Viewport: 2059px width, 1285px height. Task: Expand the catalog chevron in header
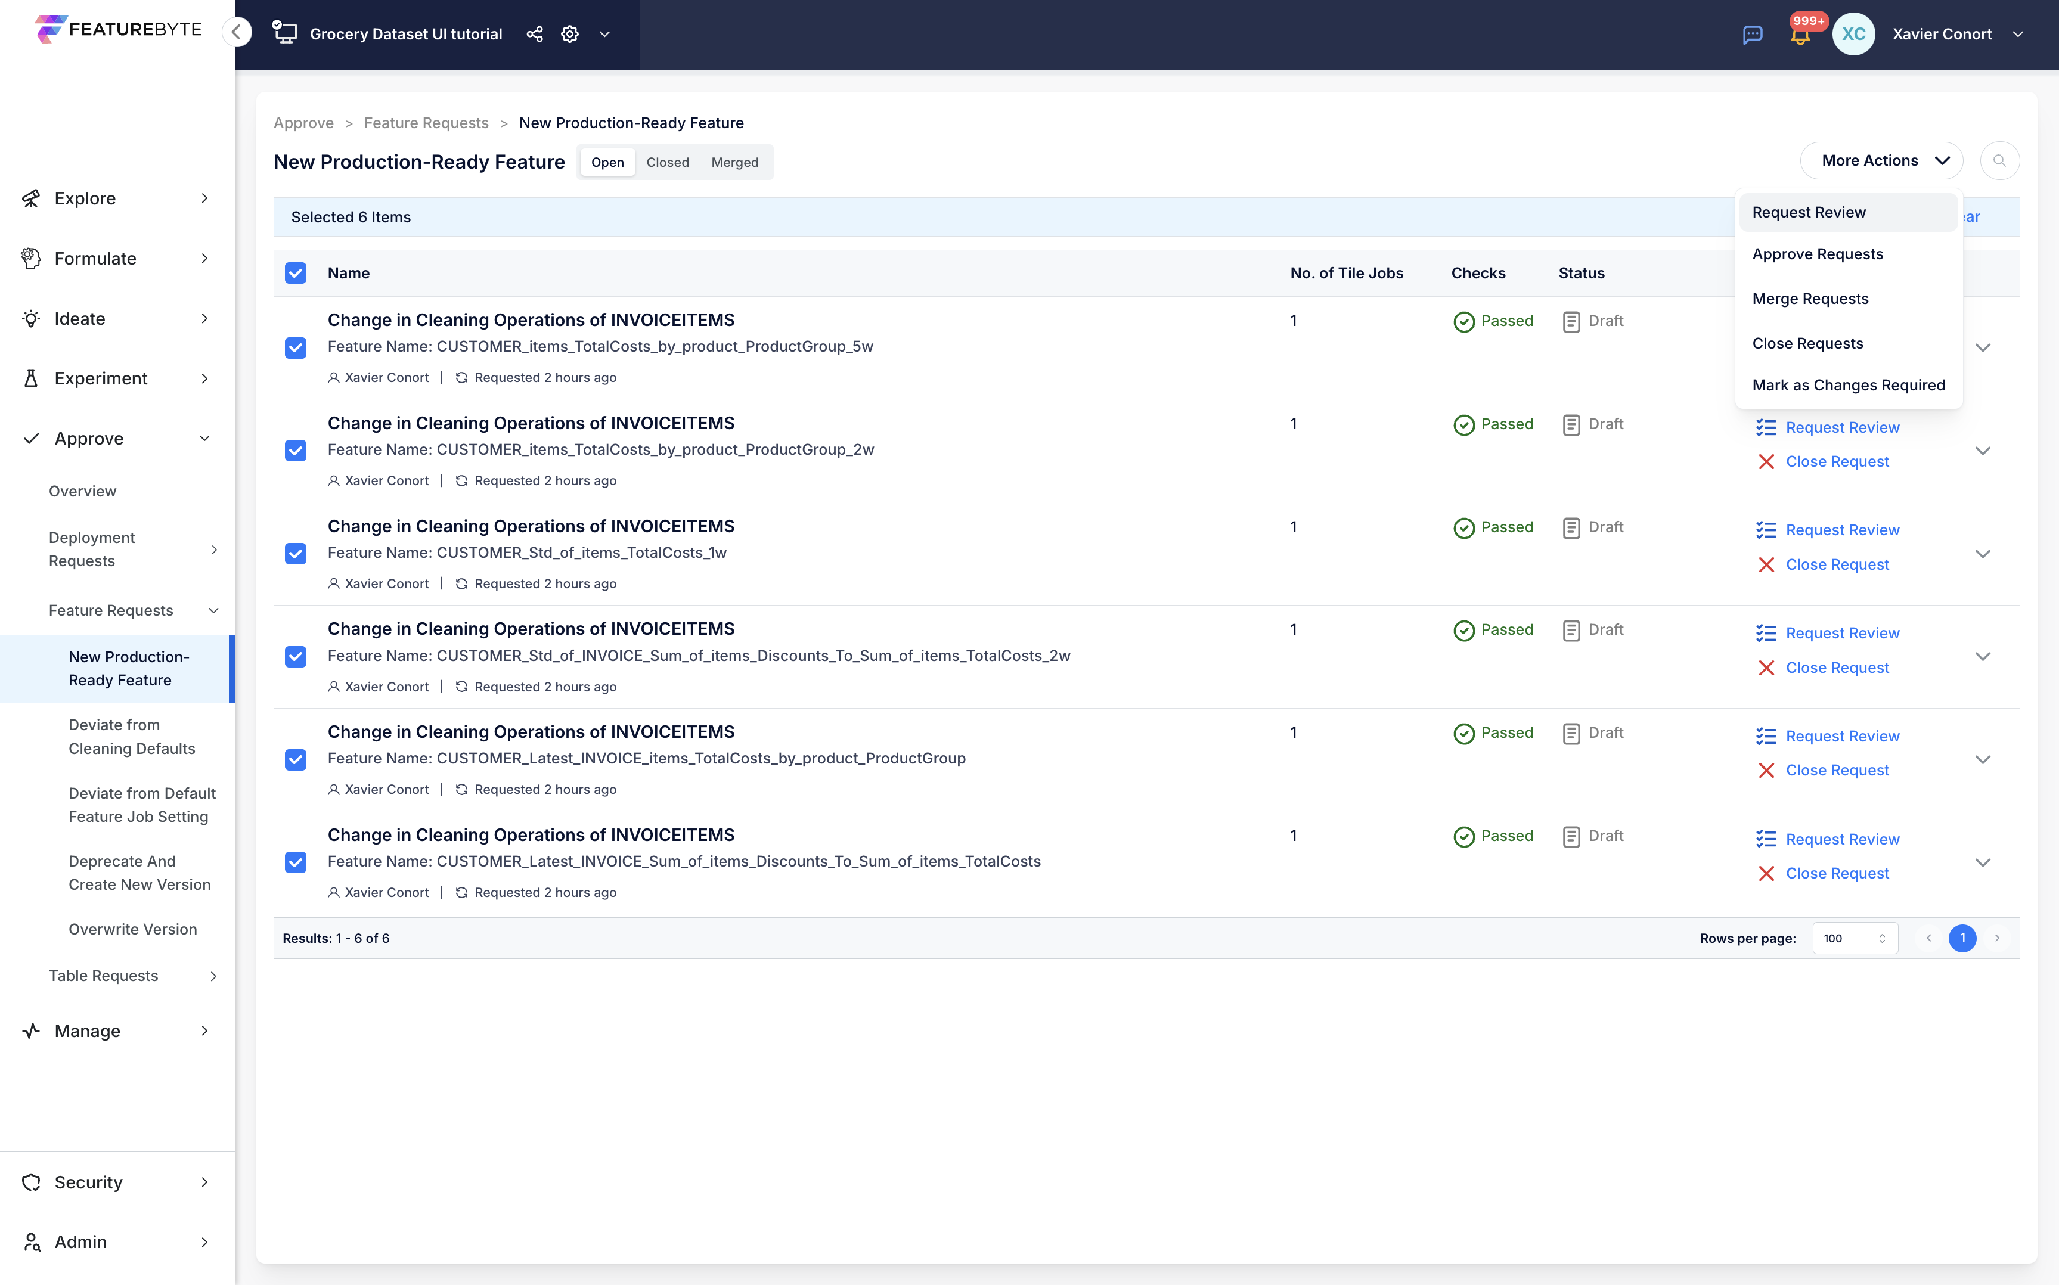click(604, 34)
